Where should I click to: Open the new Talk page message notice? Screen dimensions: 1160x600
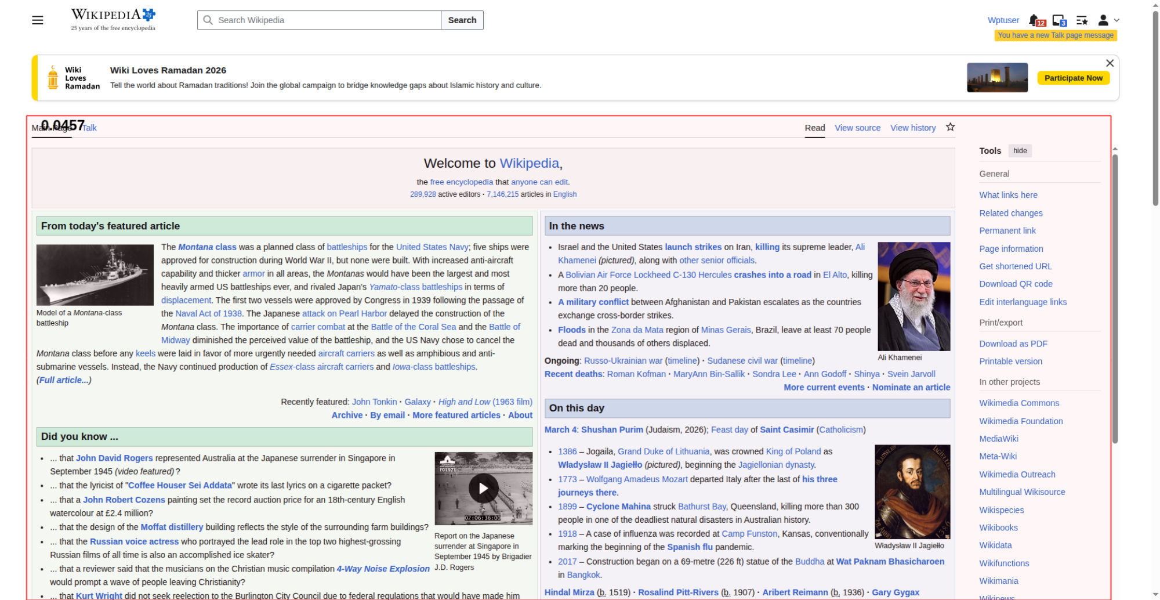coord(1056,35)
